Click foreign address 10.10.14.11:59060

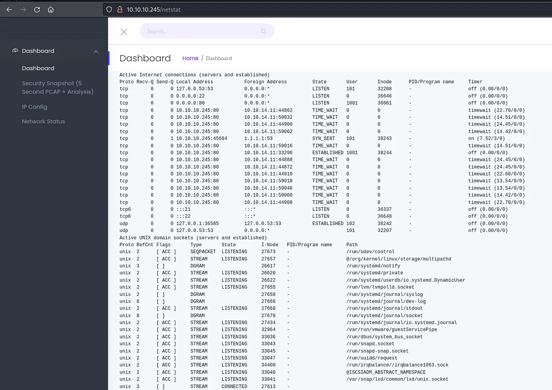(268, 195)
